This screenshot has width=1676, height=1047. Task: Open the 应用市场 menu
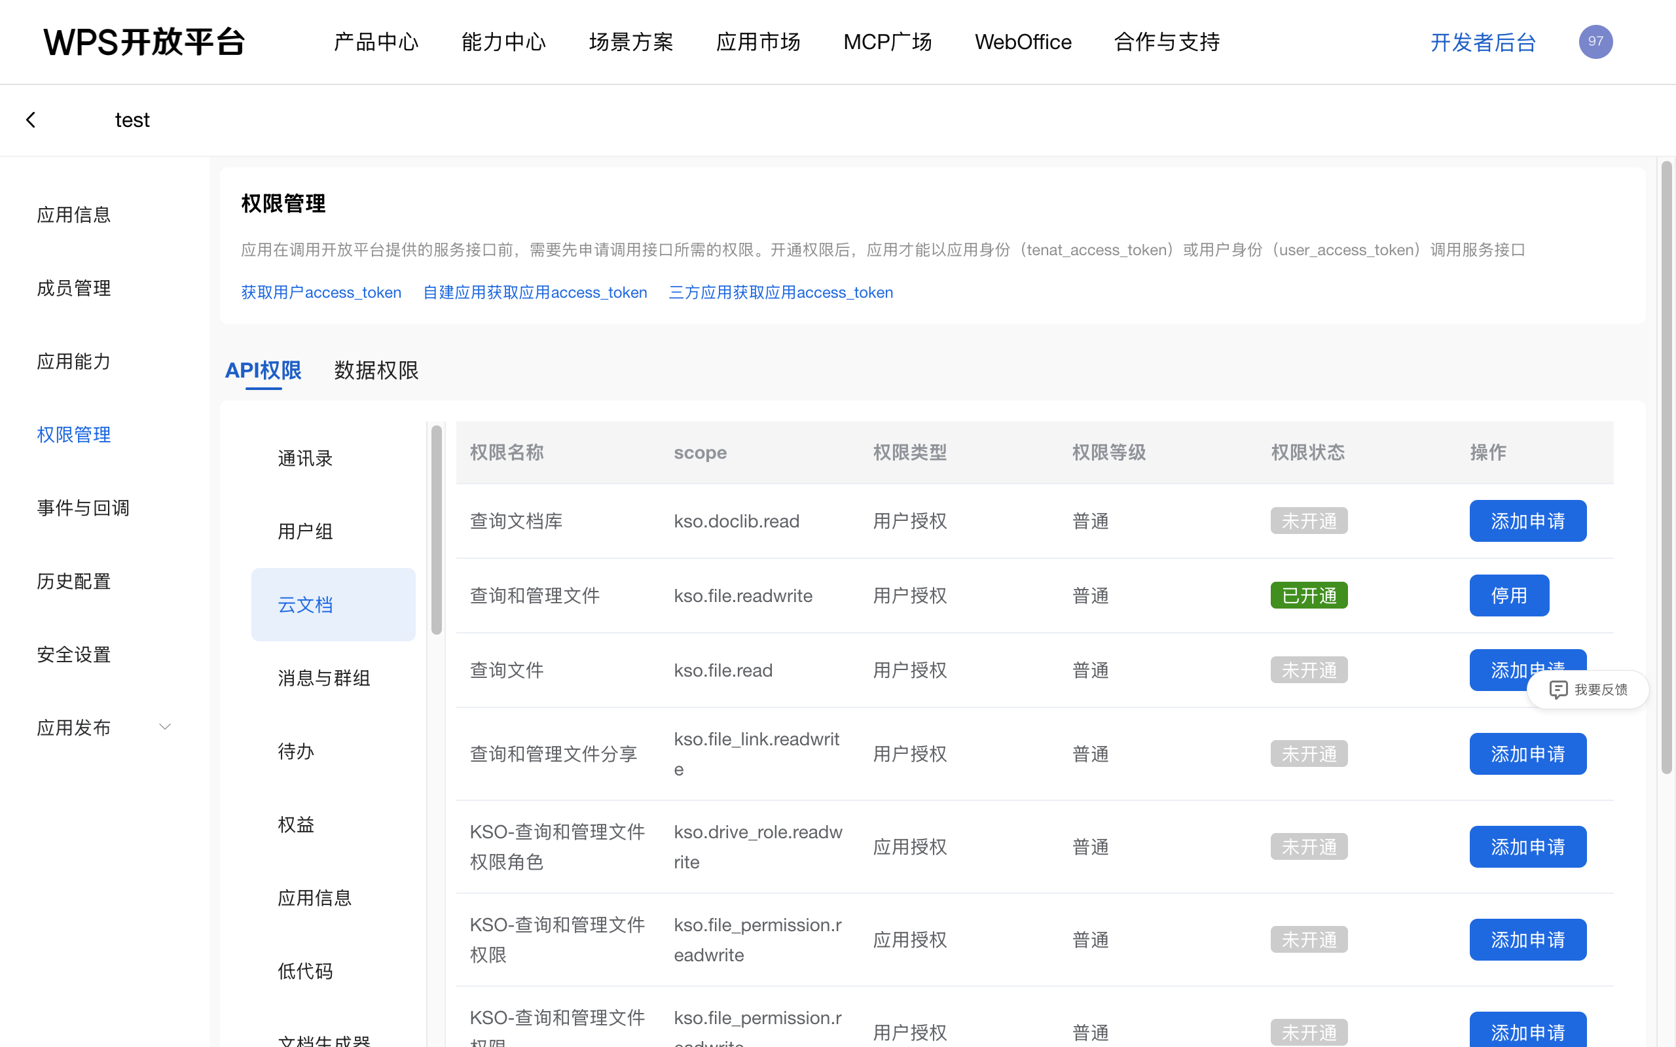(758, 41)
